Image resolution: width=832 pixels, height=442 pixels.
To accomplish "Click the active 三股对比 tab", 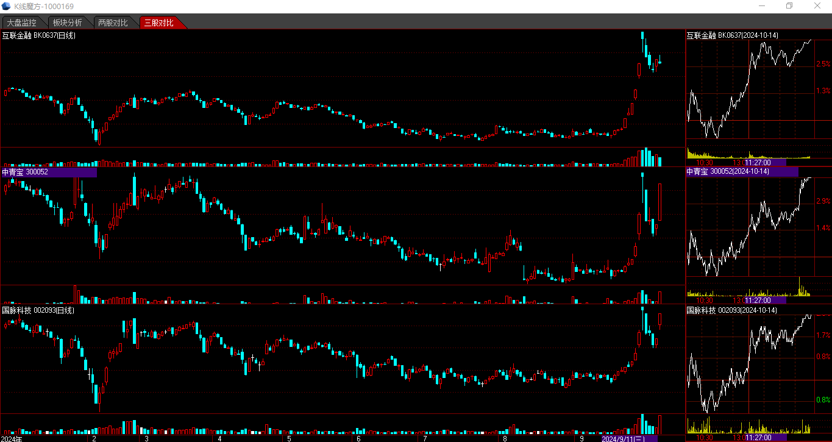I will 159,23.
